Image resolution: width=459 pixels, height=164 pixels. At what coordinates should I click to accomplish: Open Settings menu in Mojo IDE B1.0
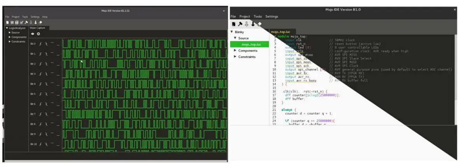coord(272,17)
